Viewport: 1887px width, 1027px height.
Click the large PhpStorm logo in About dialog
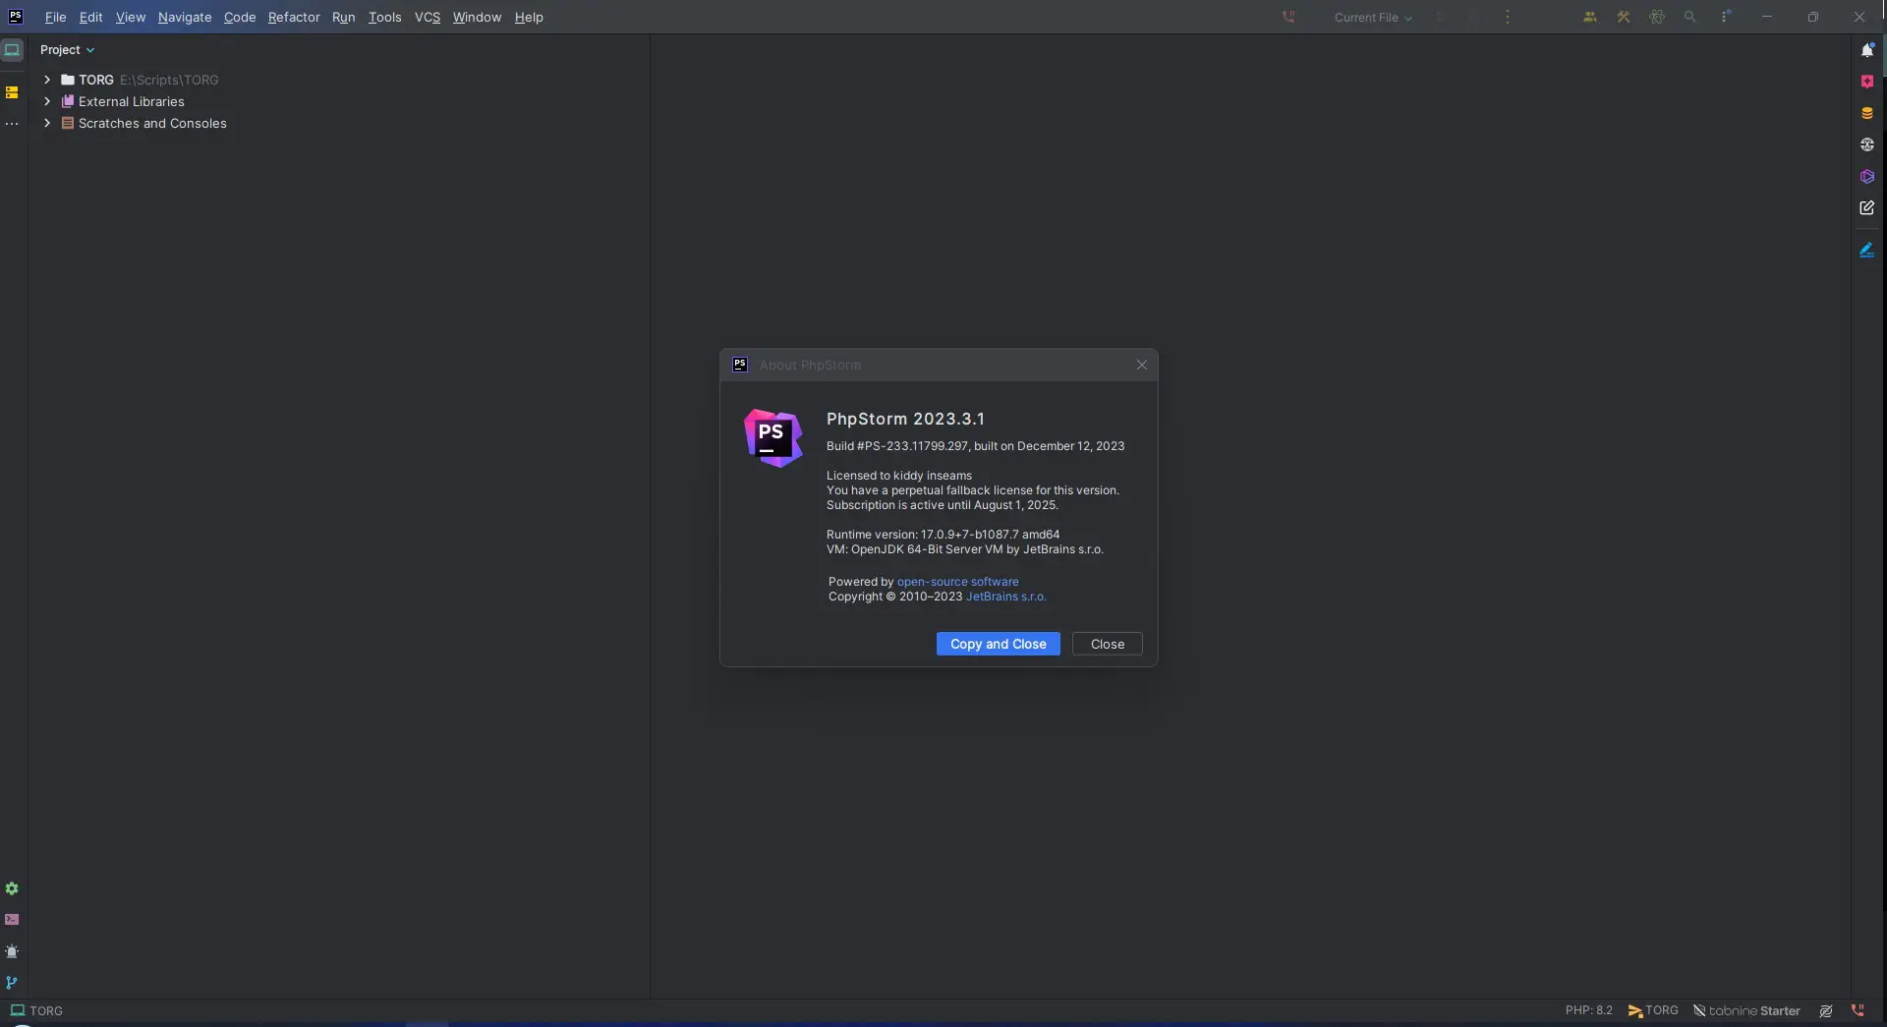tap(773, 438)
